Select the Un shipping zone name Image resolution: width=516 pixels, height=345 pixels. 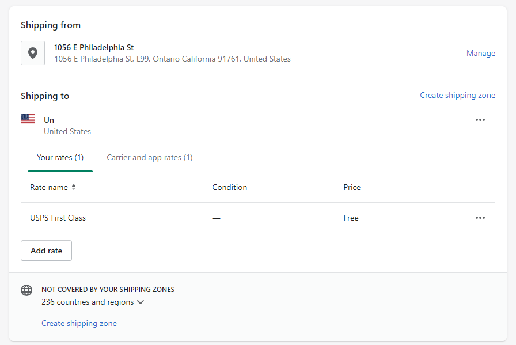click(49, 120)
